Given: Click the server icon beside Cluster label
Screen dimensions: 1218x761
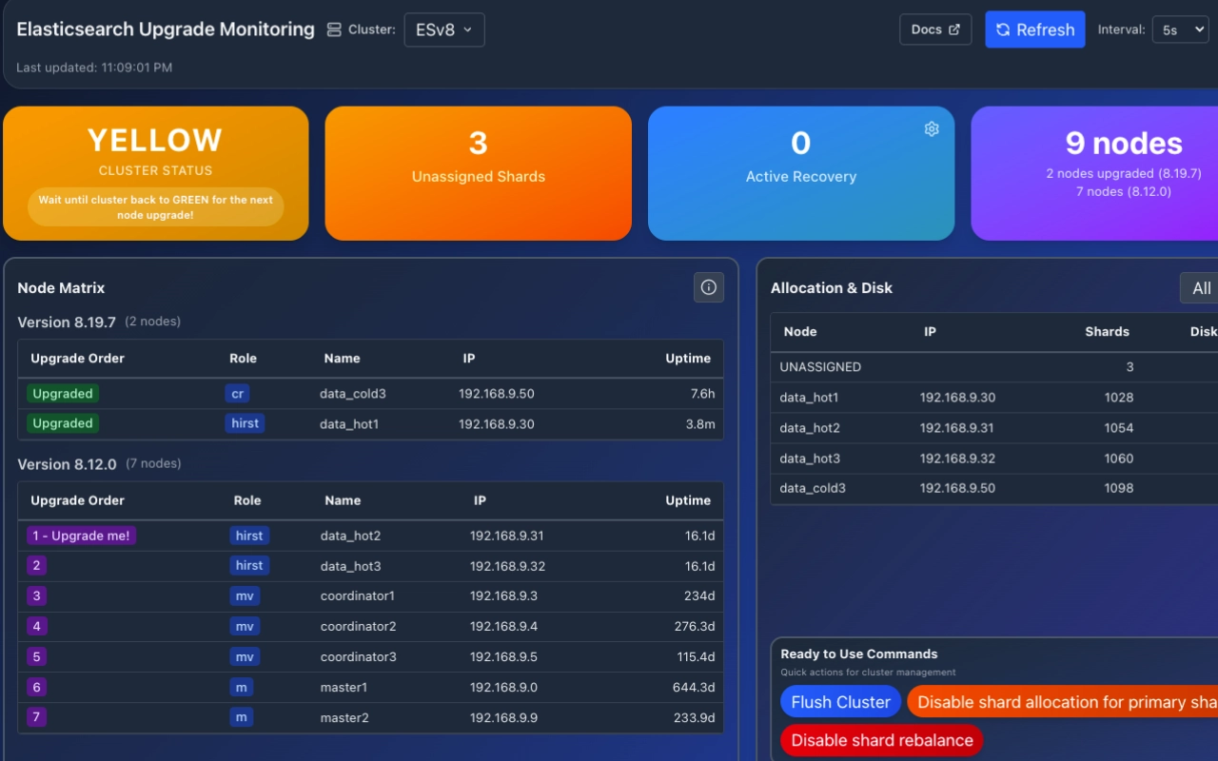Looking at the screenshot, I should (x=334, y=29).
